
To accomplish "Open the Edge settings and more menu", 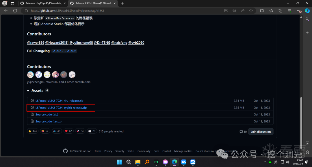I will click(x=299, y=11).
